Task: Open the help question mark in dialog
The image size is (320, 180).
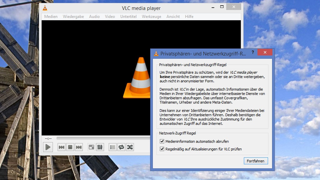Action: click(x=253, y=52)
